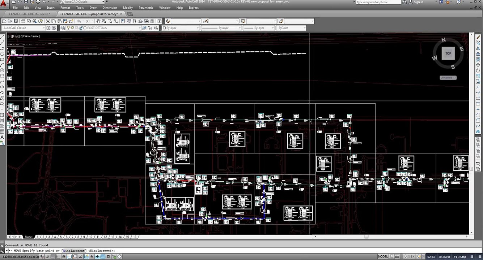
Task: Click the Cut scissors icon
Action: (x=47, y=21)
